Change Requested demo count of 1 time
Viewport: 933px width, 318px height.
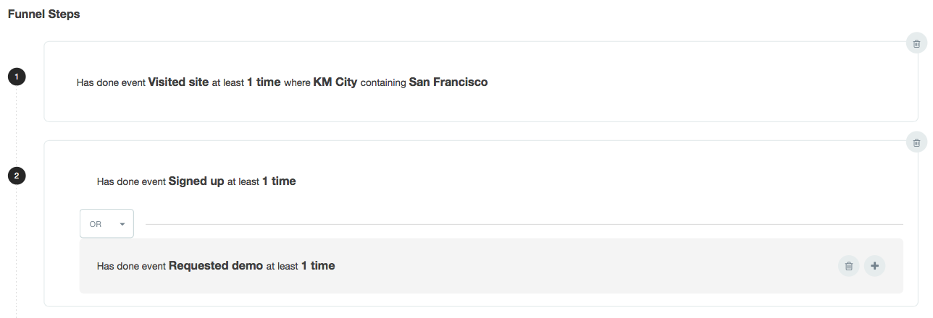pyautogui.click(x=318, y=266)
